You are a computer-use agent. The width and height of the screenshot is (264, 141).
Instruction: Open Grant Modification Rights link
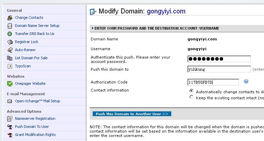pyautogui.click(x=35, y=135)
